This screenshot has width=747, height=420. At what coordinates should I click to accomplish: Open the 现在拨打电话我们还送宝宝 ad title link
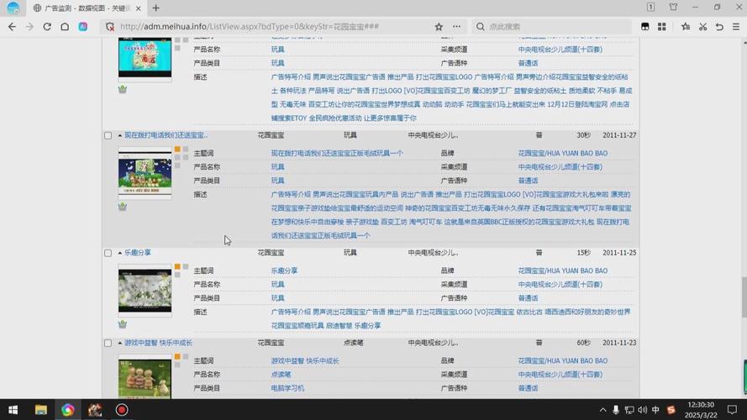coord(166,135)
